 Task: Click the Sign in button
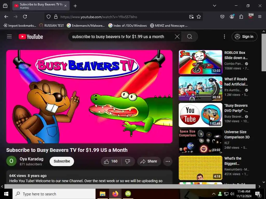[x=244, y=37]
